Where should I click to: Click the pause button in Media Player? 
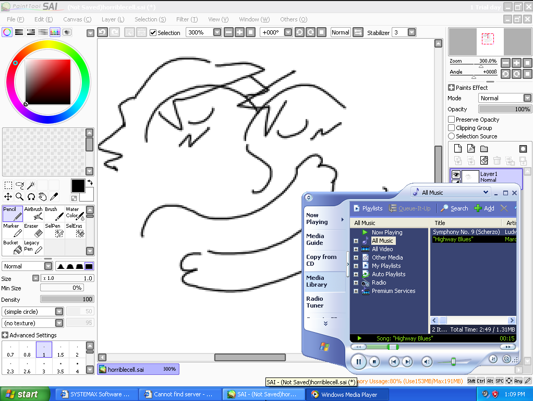[358, 361]
